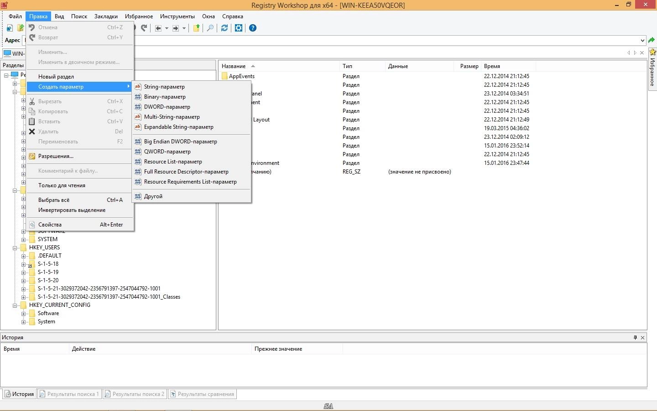
Task: Open the forward history dropdown arrow
Action: 184,28
